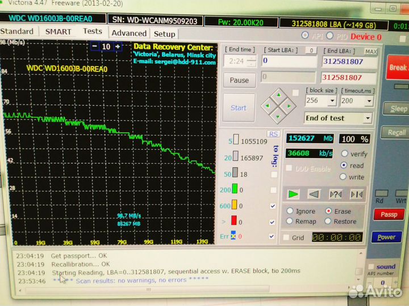Click the left arrow on the navigation diamond

click(x=268, y=105)
